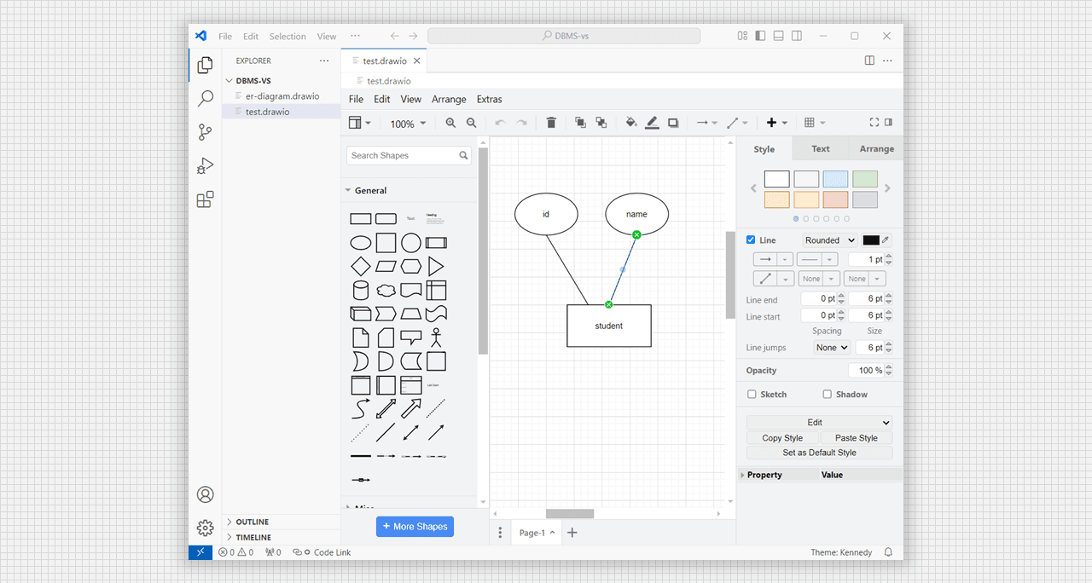The height and width of the screenshot is (583, 1092).
Task: Click the To Front icon
Action: coord(580,123)
